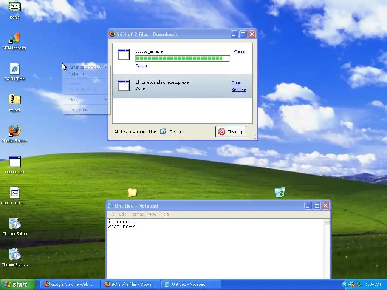The width and height of the screenshot is (387, 290).
Task: Pause the coccoc_en.exe download
Action: click(141, 66)
